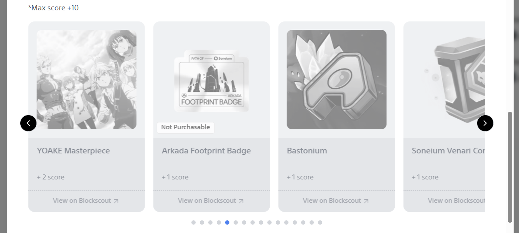Click the external arrow icon beside Bastonium's Blockscout link
The width and height of the screenshot is (519, 233).
(366, 201)
